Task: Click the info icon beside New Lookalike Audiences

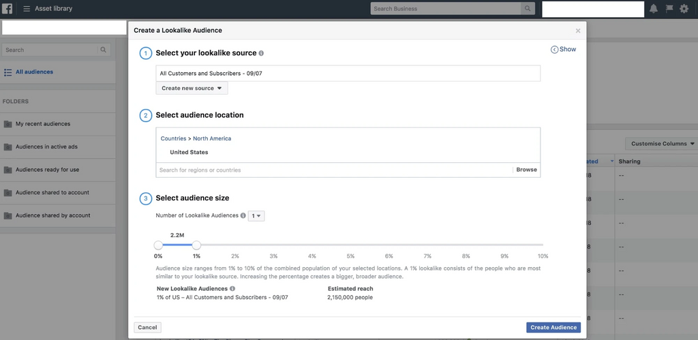Action: [232, 289]
